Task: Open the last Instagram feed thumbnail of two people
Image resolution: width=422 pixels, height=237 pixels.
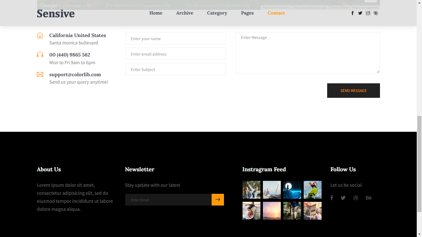Action: pyautogui.click(x=313, y=211)
